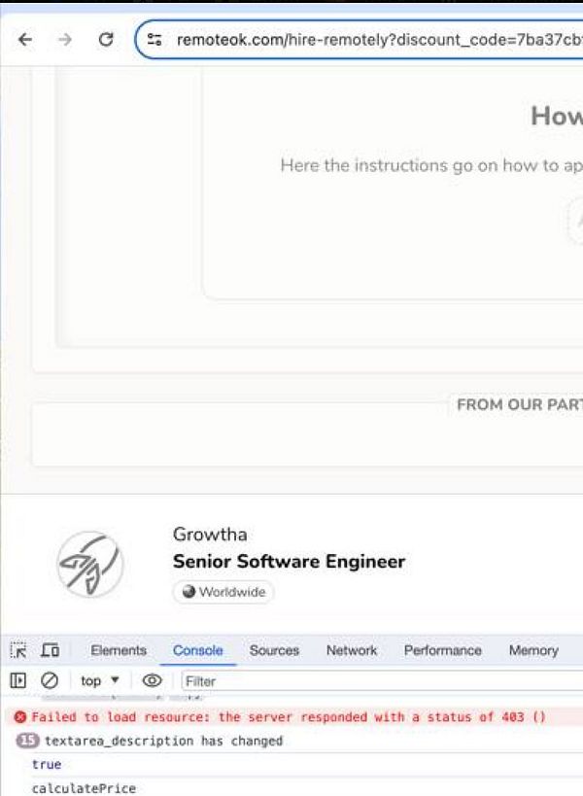Create live expression with eye icon
The height and width of the screenshot is (796, 583).
(152, 680)
